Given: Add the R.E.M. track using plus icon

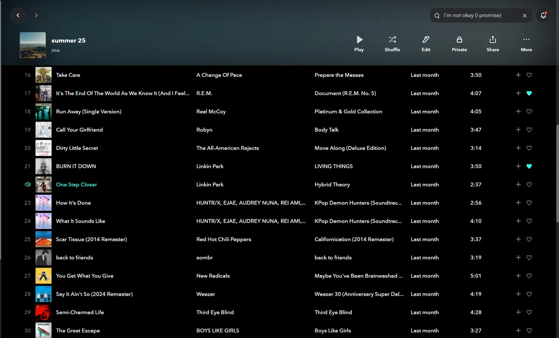Looking at the screenshot, I should [518, 93].
